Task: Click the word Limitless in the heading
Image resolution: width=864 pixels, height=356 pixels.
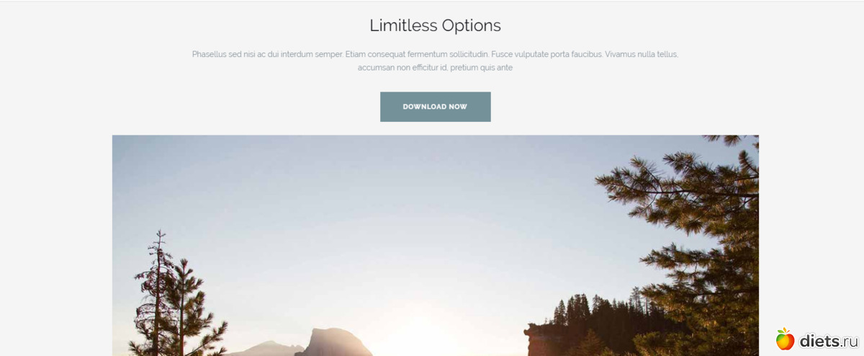Action: [403, 25]
